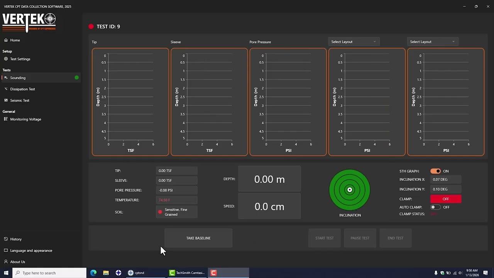Image resolution: width=494 pixels, height=278 pixels.
Task: Click the red soil type indicator dot
Action: point(160,212)
